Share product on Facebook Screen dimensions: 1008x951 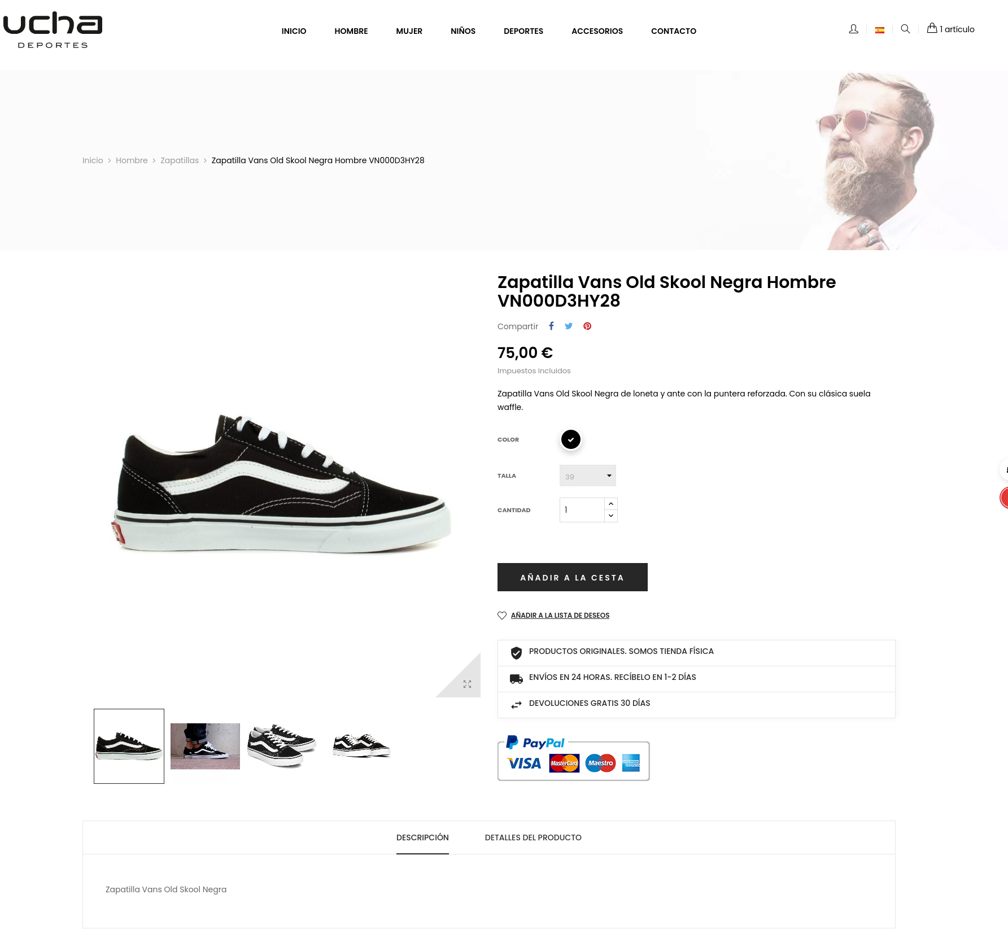[551, 326]
